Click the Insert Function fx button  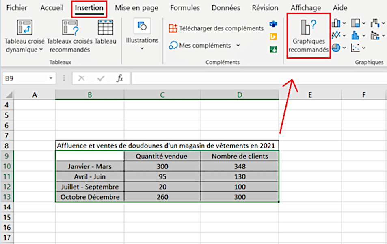[120, 78]
